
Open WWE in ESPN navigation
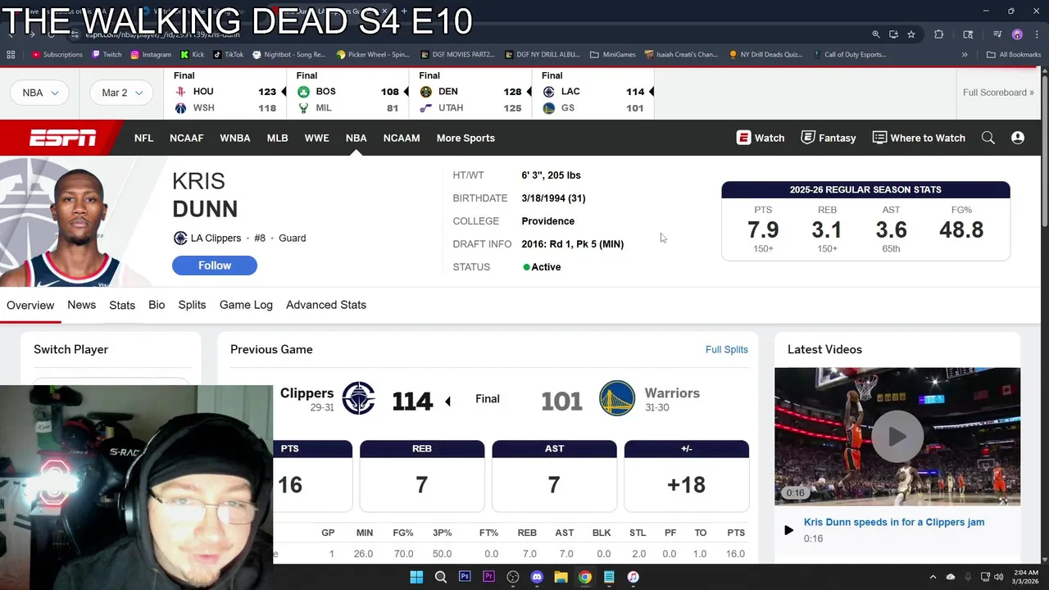click(316, 138)
